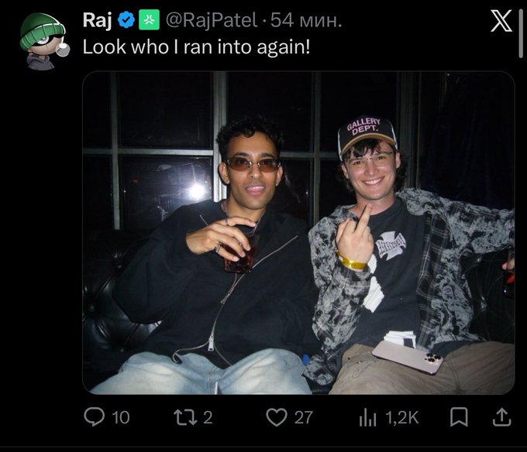Open view analytics bar chart icon

(367, 418)
